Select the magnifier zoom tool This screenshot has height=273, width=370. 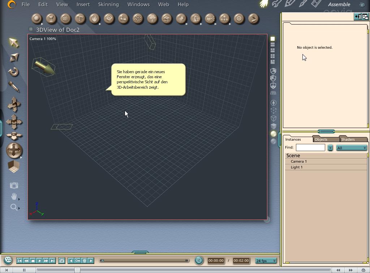(x=14, y=207)
